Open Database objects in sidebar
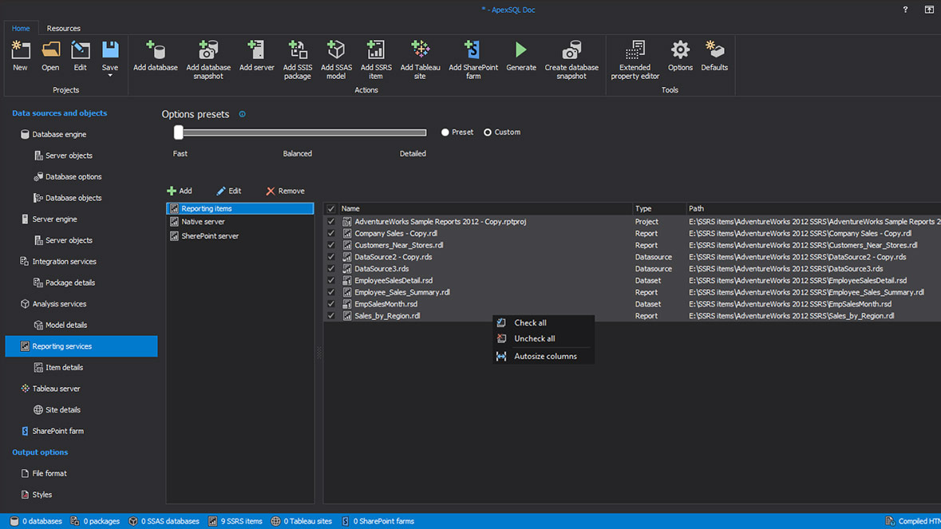This screenshot has height=529, width=941. pos(73,198)
